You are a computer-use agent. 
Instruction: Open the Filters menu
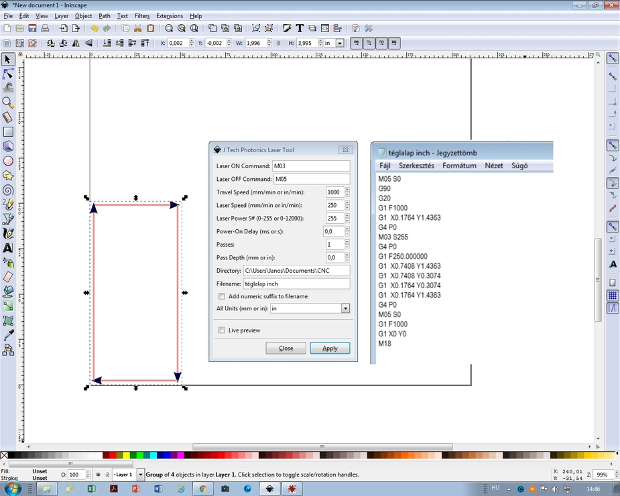[142, 16]
